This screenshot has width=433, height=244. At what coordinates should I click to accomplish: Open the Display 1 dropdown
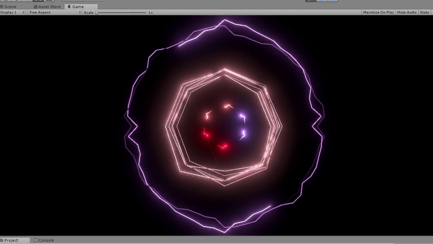[x=13, y=13]
